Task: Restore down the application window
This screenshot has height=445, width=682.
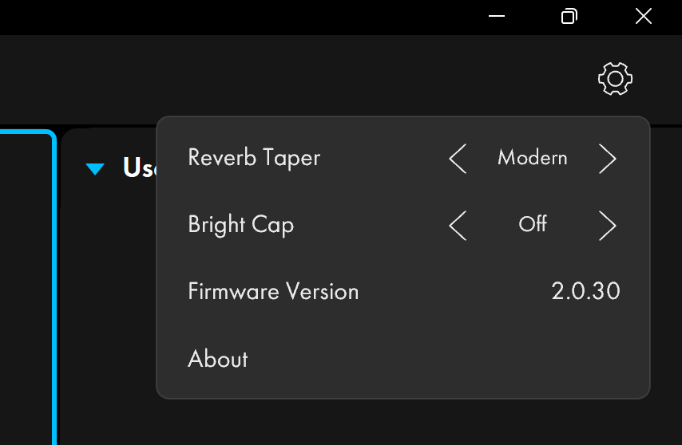Action: [569, 17]
